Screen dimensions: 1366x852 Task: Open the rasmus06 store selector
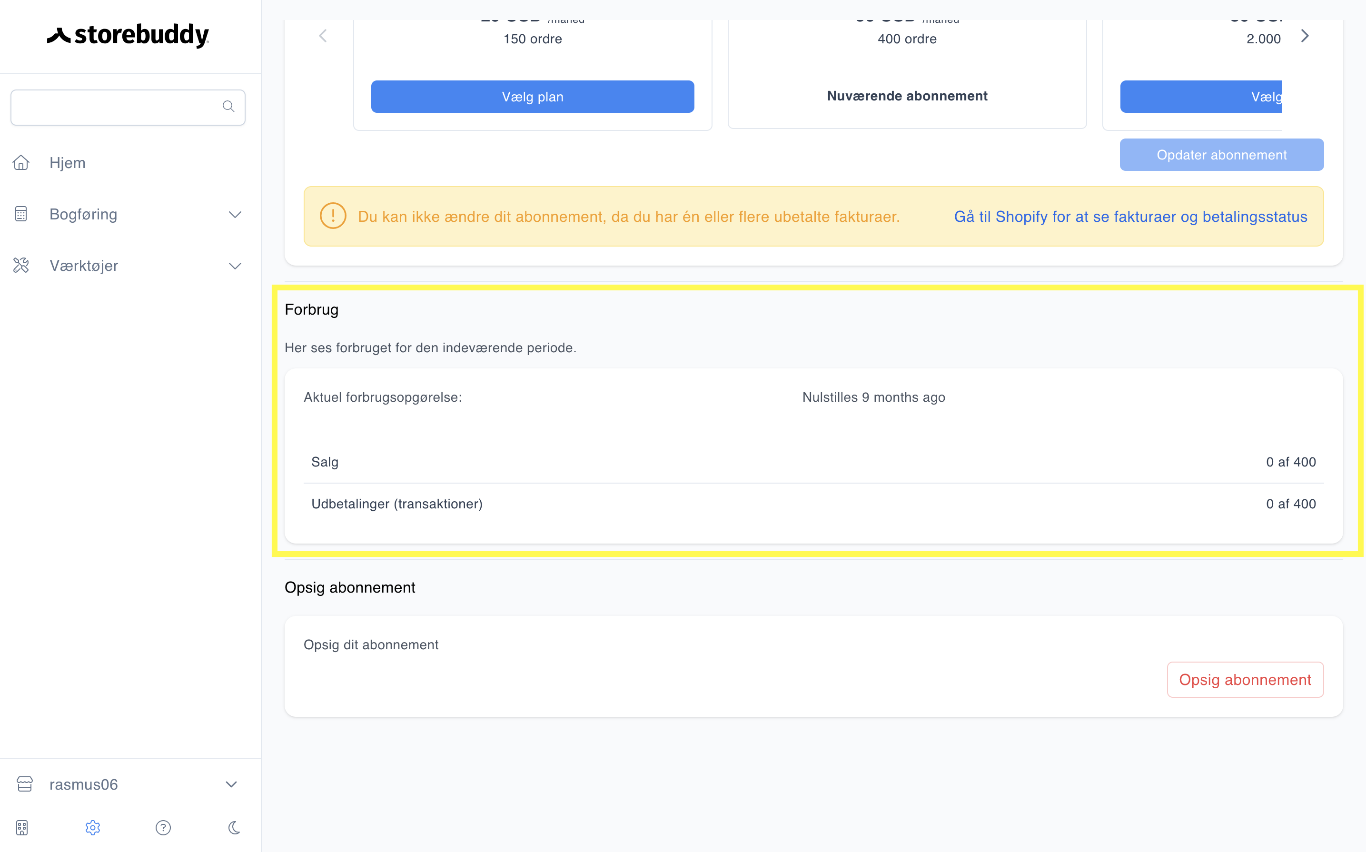128,784
